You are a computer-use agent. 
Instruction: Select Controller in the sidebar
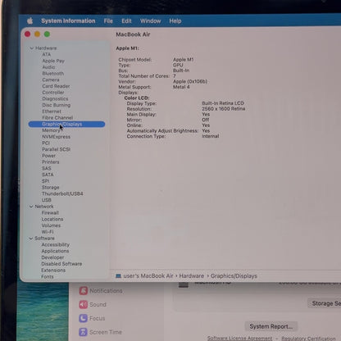pos(53,93)
